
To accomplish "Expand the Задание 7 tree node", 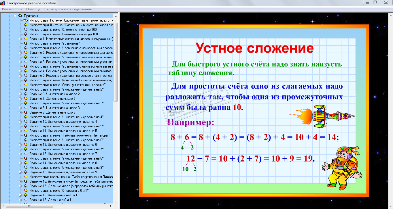I will point(20,99).
